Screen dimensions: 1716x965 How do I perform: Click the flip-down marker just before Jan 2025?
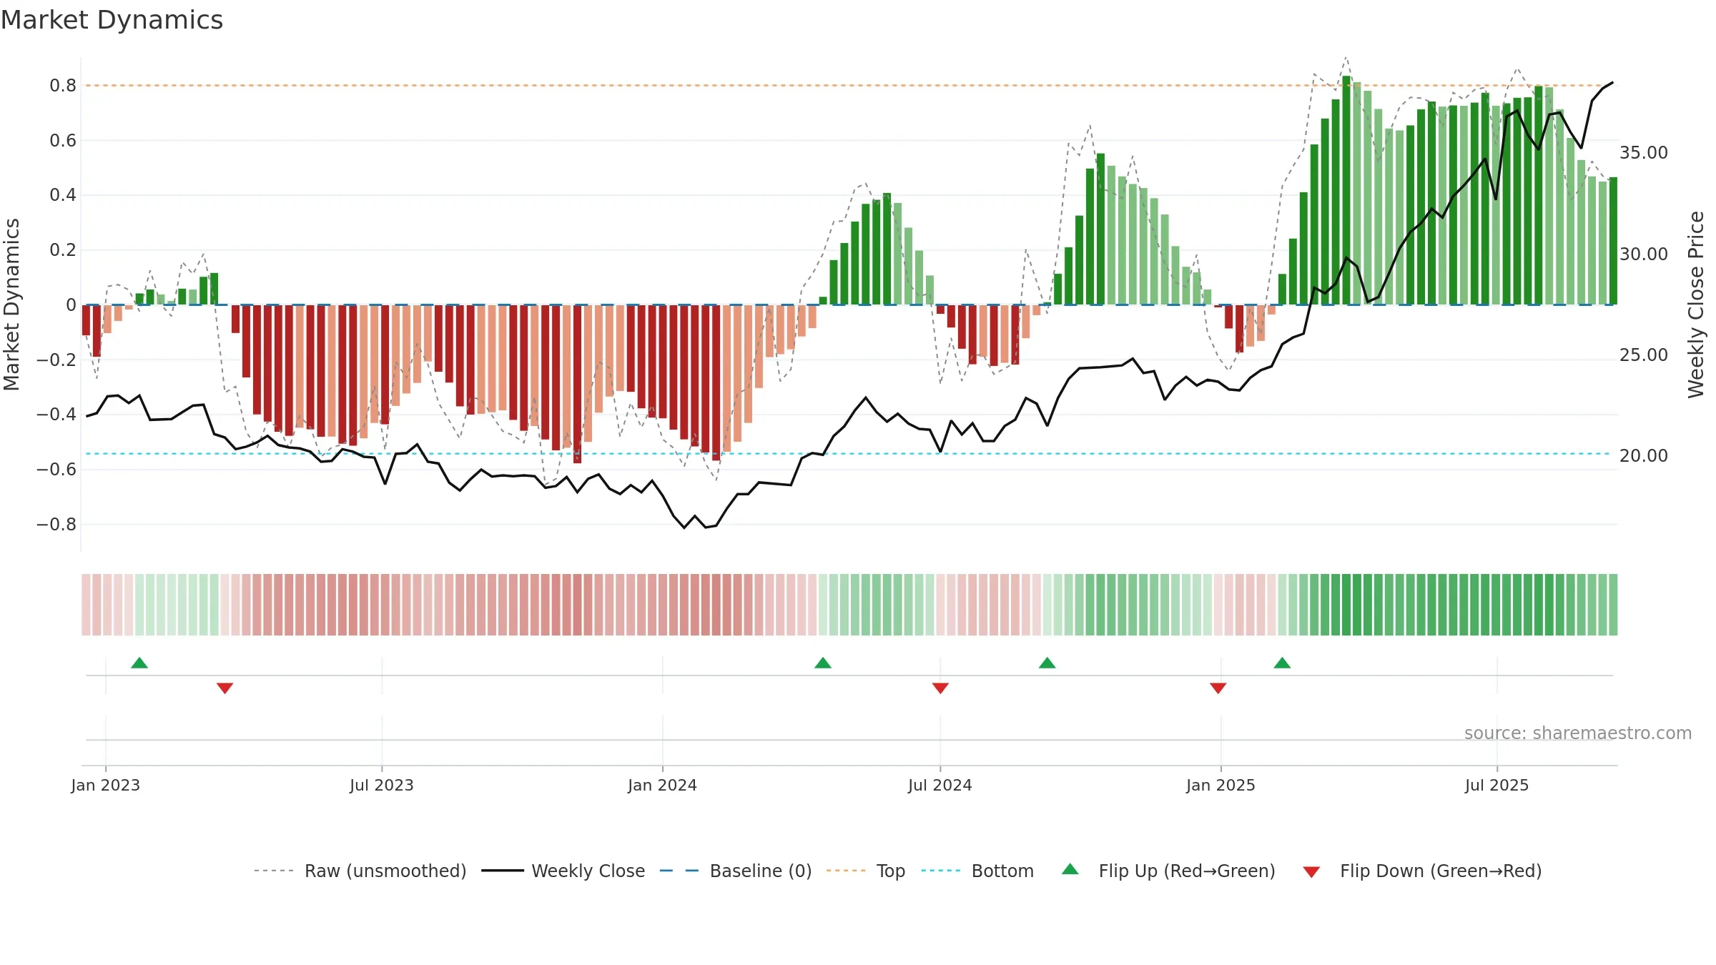[1218, 688]
